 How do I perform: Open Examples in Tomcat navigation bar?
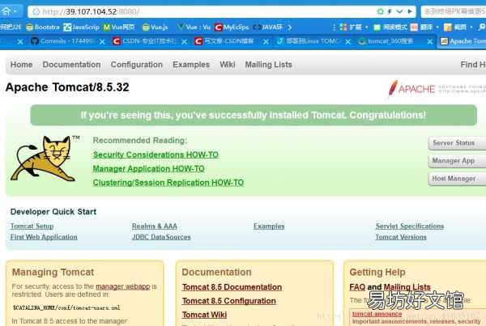point(191,65)
